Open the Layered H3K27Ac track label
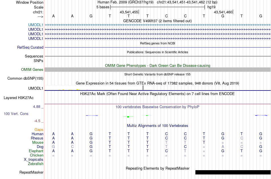 19,98
